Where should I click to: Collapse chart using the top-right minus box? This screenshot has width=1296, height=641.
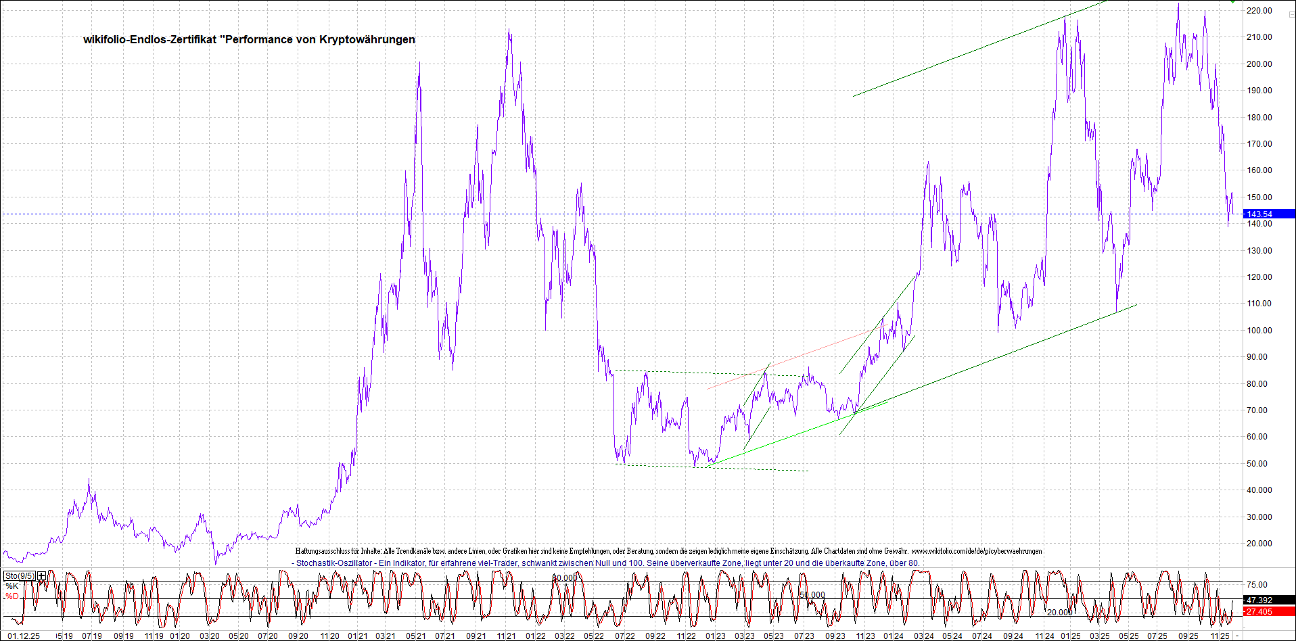[1291, 14]
